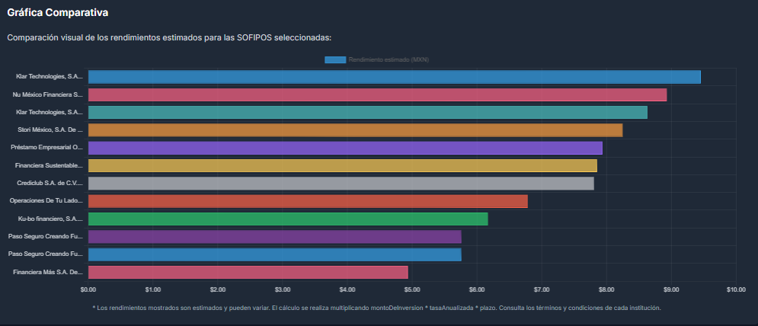Select the dark purple Paso Seguro bar
Image resolution: width=758 pixels, height=326 pixels.
coord(275,237)
